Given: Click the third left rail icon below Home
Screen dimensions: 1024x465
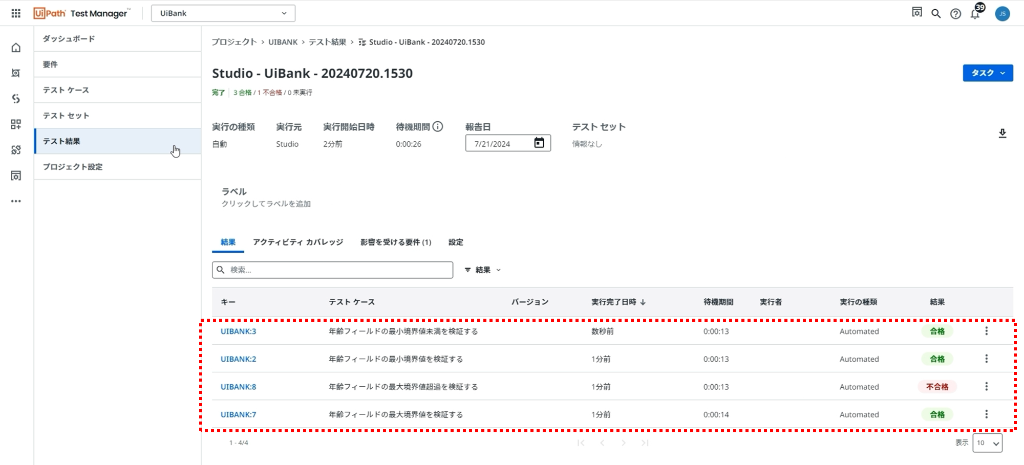Looking at the screenshot, I should (x=16, y=99).
